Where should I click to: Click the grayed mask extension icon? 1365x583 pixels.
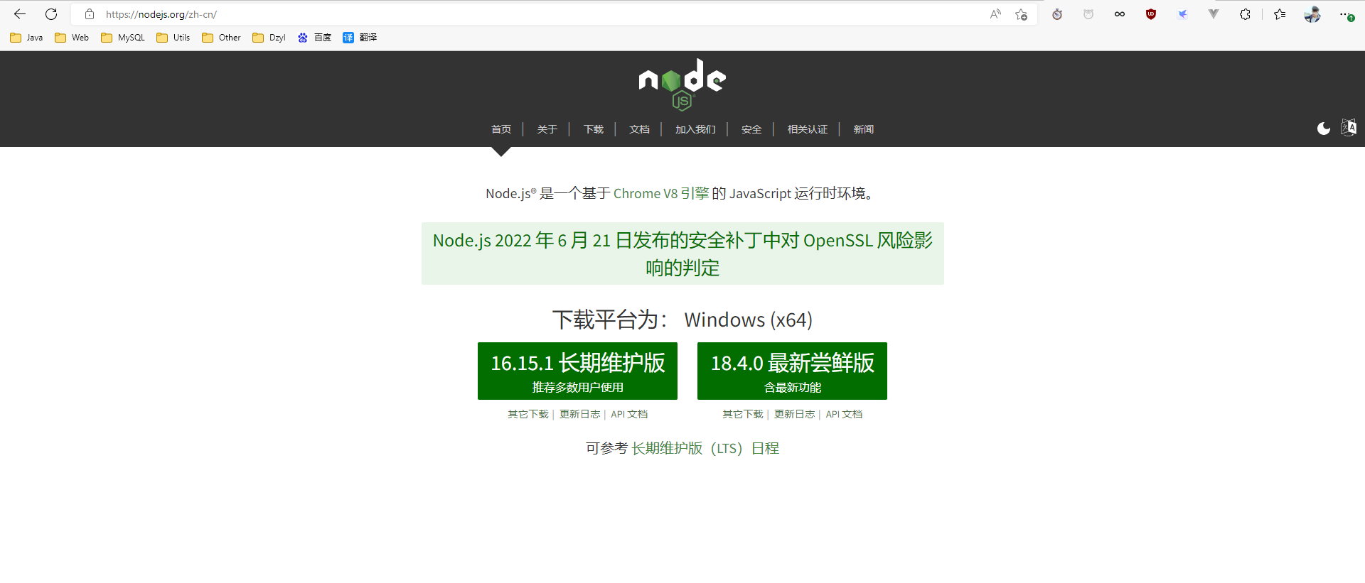[x=1088, y=14]
